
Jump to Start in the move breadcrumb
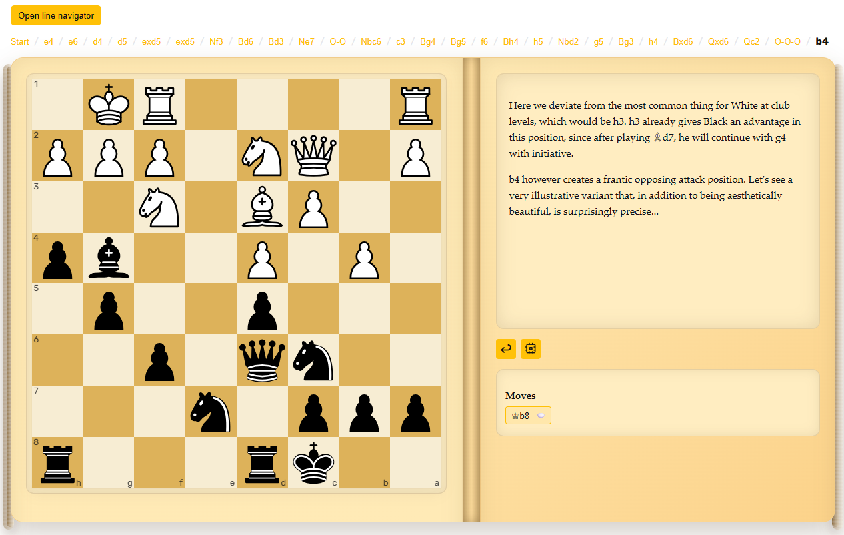point(20,41)
